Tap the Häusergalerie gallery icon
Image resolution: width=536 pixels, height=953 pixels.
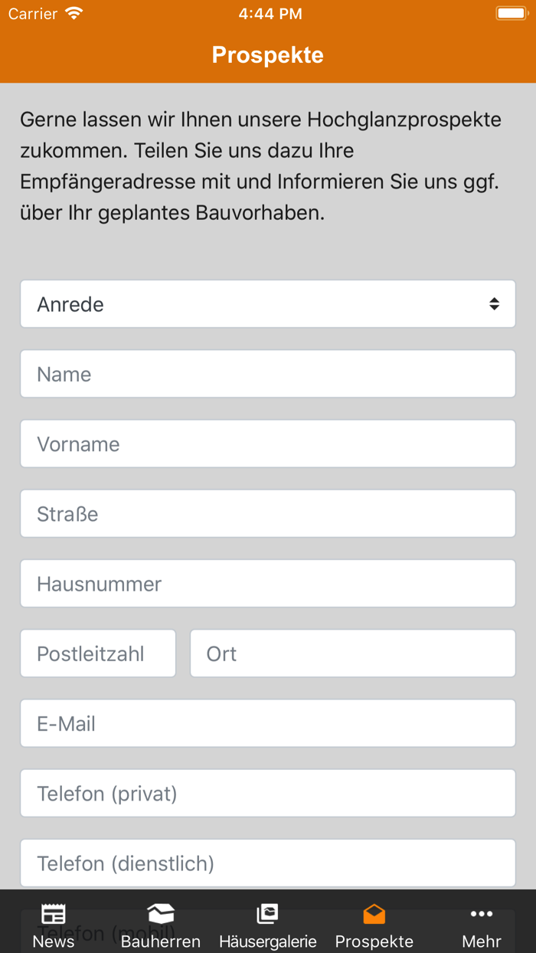[x=267, y=913]
